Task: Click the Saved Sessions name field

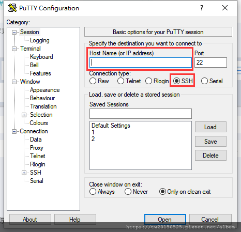Action: coord(141,114)
